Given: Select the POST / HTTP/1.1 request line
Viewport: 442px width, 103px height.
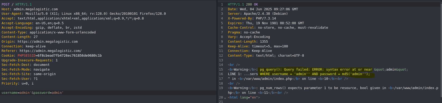Looking at the screenshot, I should [x=17, y=4].
